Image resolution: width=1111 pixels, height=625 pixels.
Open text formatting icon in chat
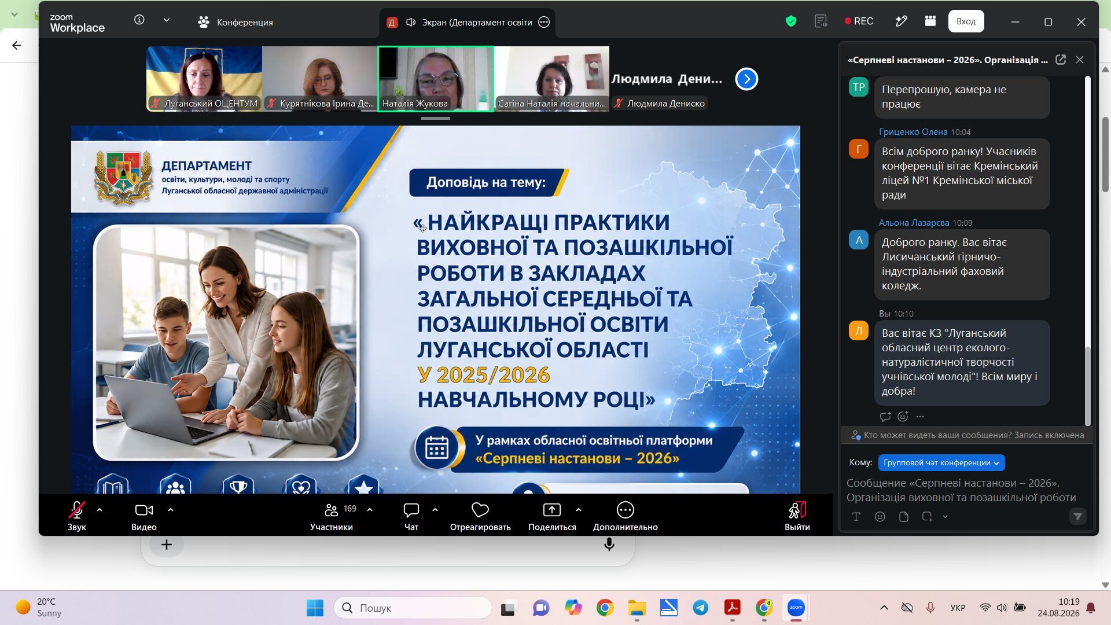point(856,517)
